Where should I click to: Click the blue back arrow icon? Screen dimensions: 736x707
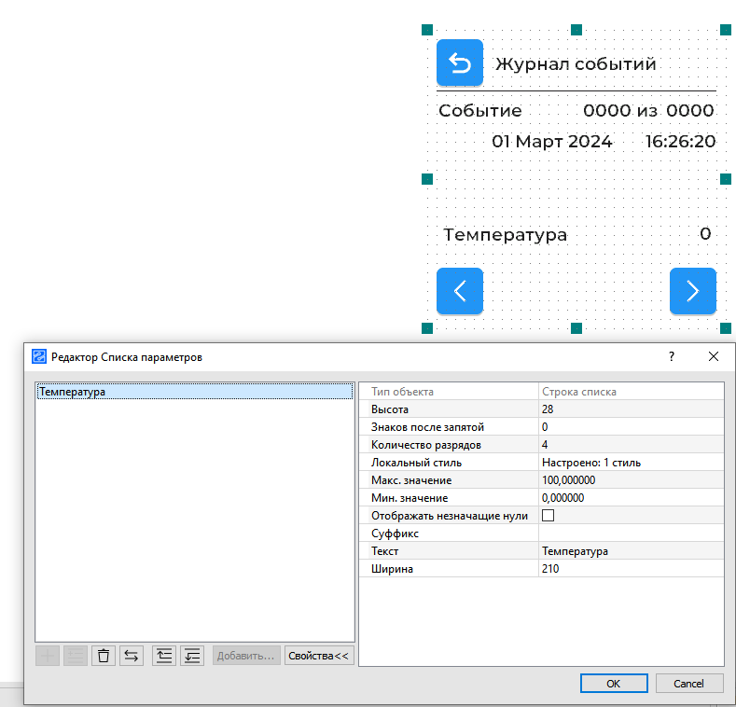(x=460, y=62)
